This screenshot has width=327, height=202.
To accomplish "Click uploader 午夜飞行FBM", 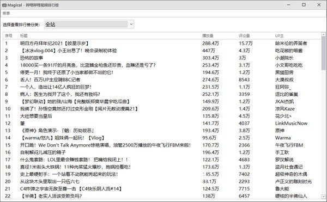I will coord(289,145).
